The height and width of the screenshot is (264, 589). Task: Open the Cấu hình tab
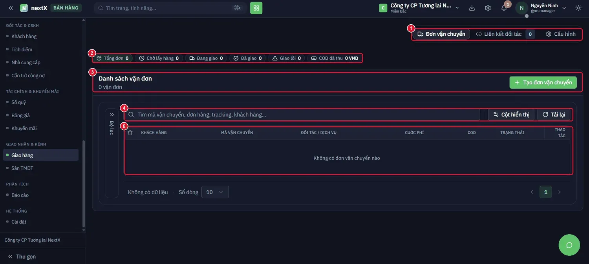pyautogui.click(x=561, y=34)
